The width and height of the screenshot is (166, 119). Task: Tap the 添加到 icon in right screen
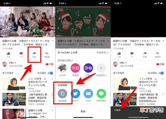coord(158,53)
